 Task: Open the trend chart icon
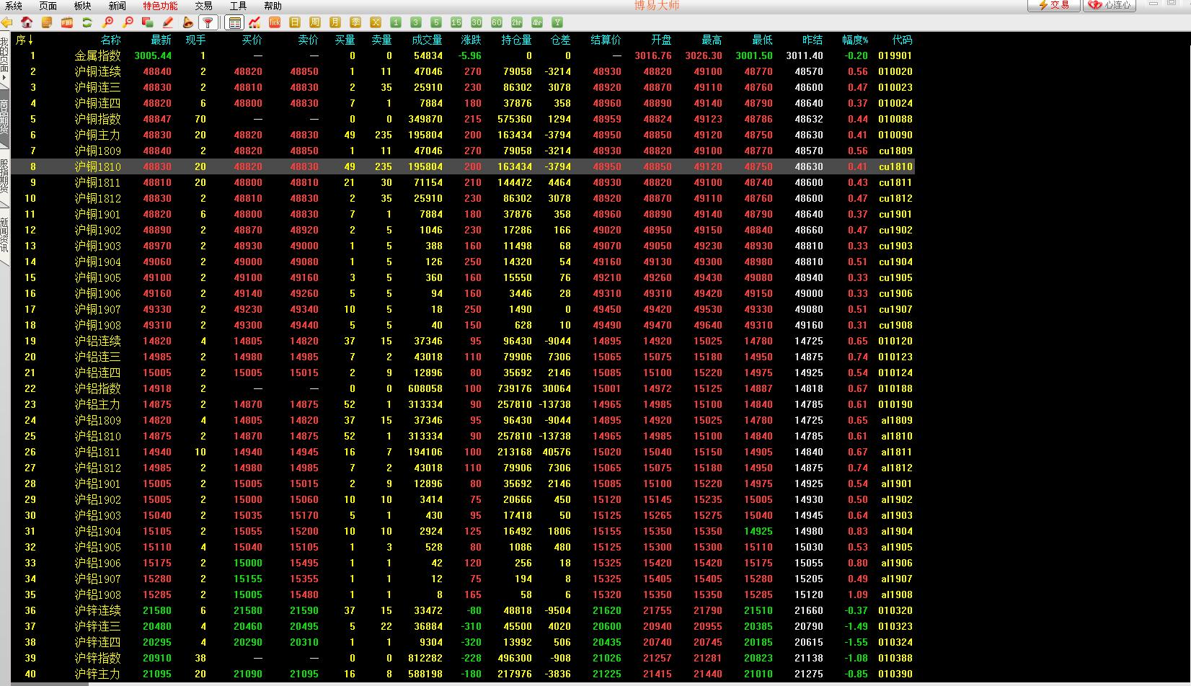click(254, 22)
